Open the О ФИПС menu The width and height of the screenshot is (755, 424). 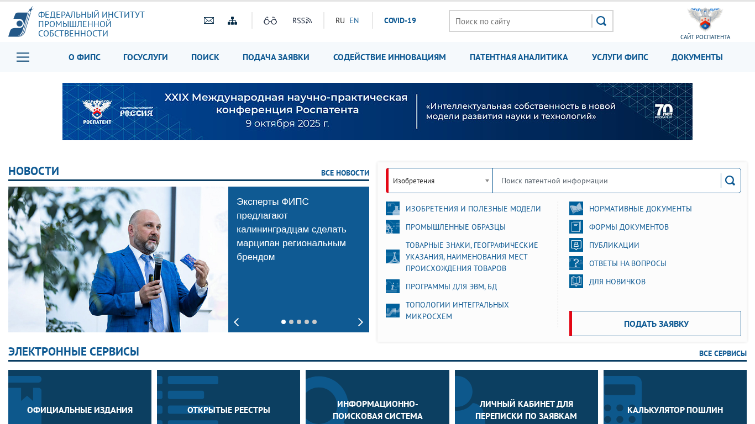[85, 57]
